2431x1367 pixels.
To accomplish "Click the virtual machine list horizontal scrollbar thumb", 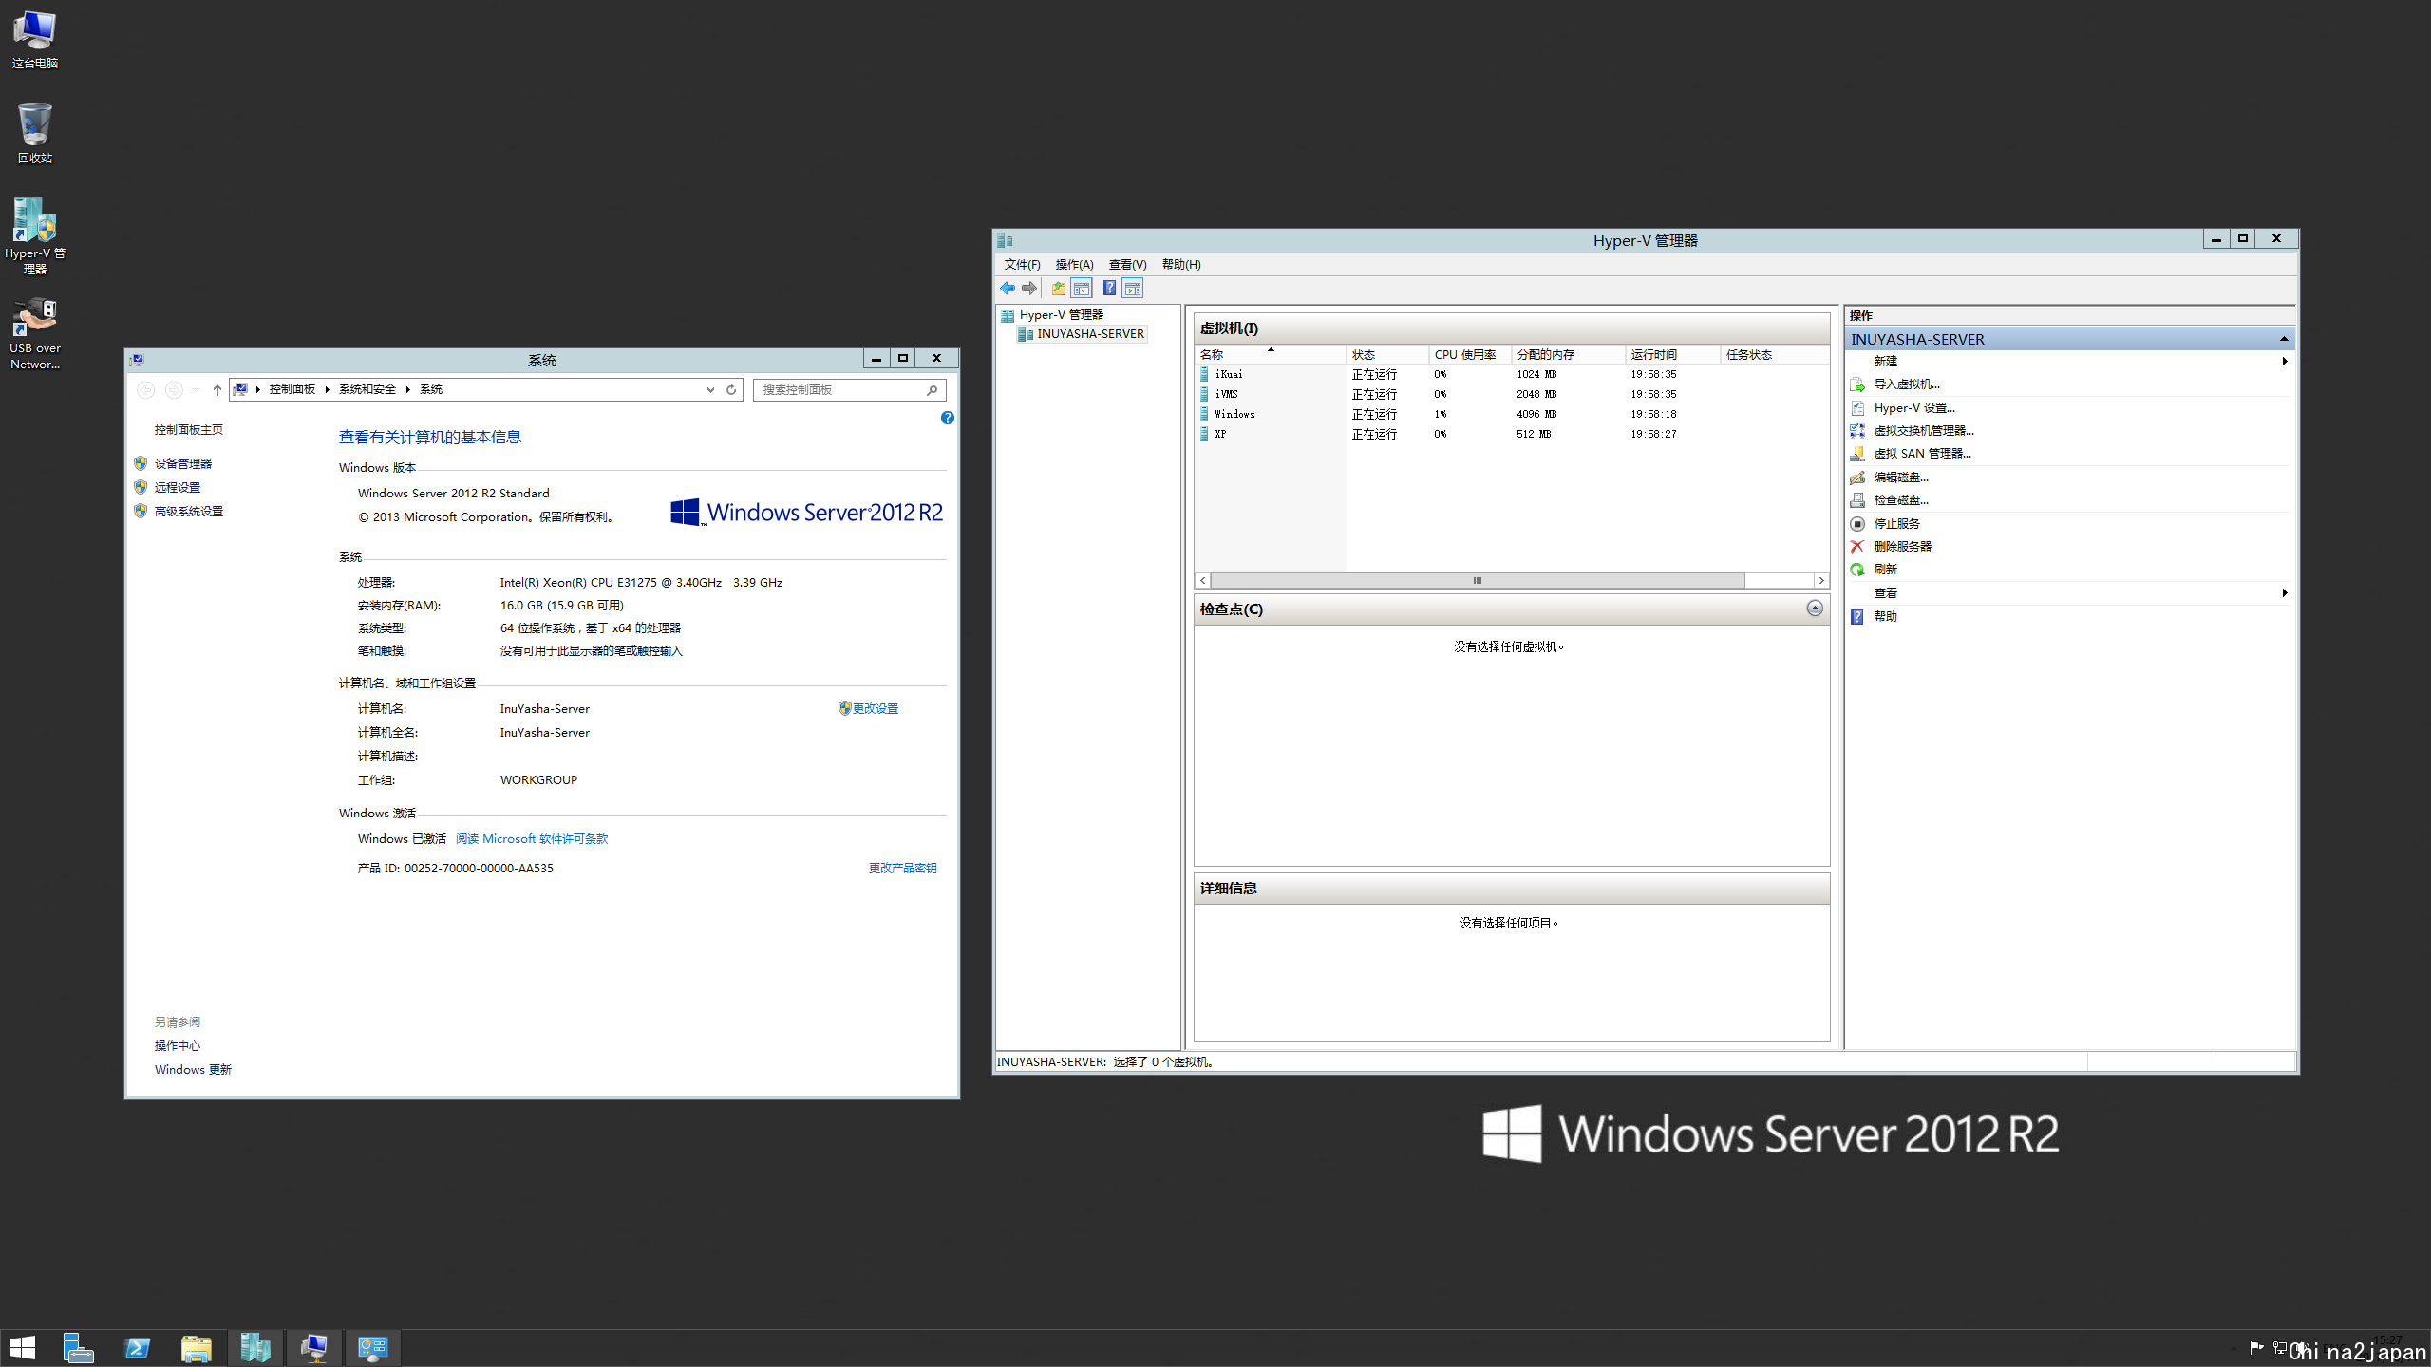I will [1478, 580].
